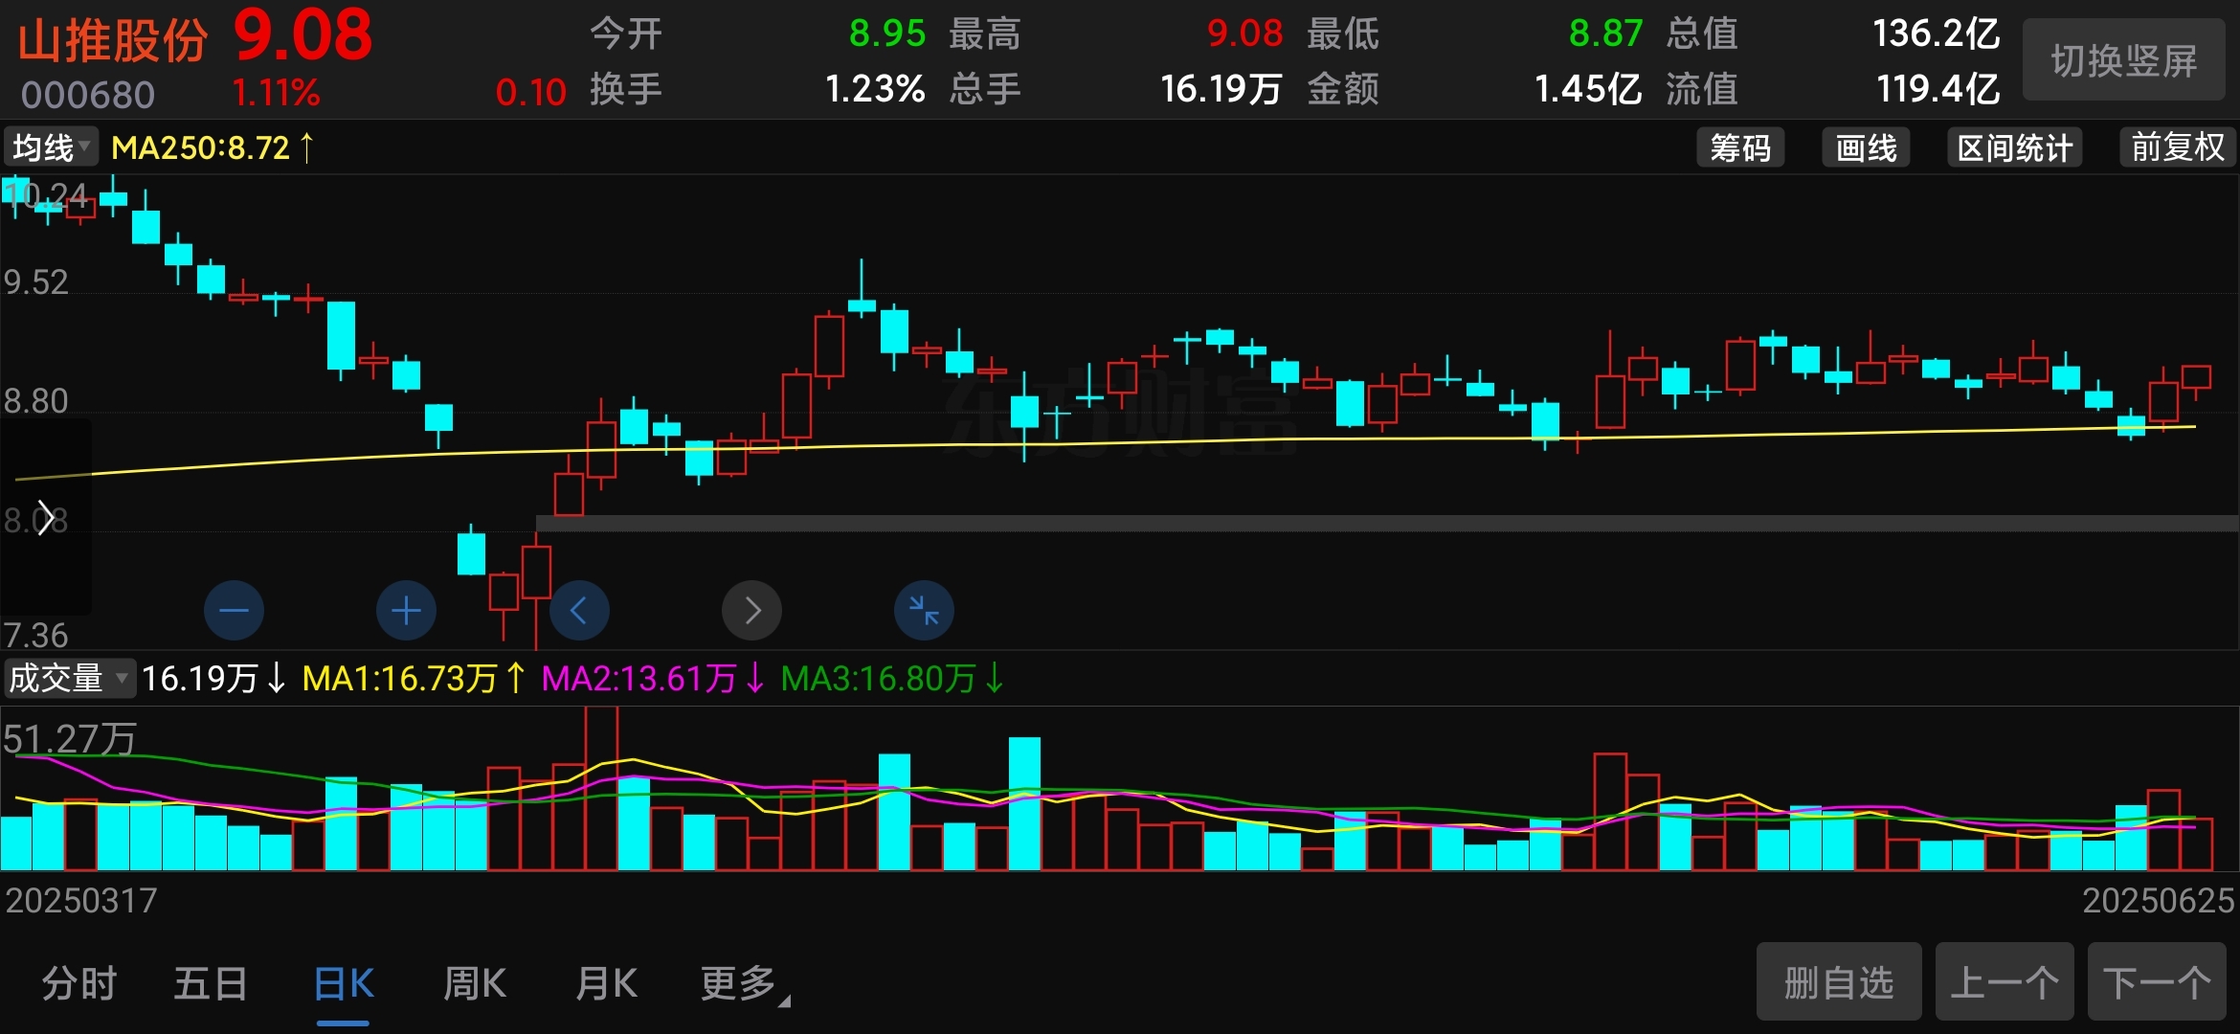The width and height of the screenshot is (2240, 1034).
Task: Click 总手 16.19万 value
Action: coord(1221,89)
